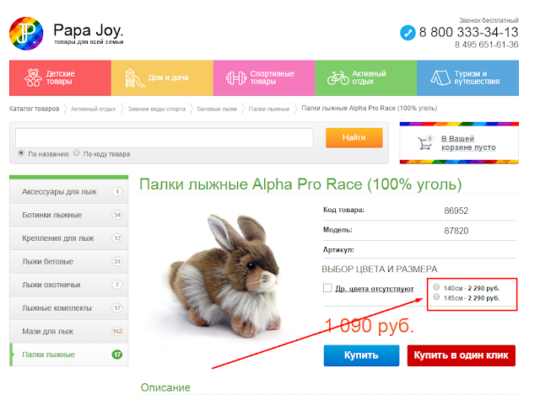This screenshot has width=540, height=400.
Task: Click the tent icon in Туризм и путешествия
Action: point(440,77)
